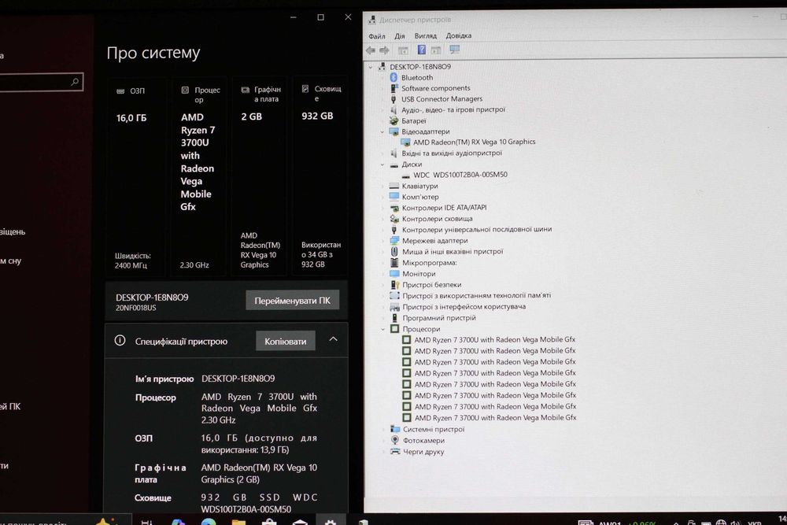787x525 pixels.
Task: Open the blue question-mark Help toolbar icon
Action: point(422,50)
